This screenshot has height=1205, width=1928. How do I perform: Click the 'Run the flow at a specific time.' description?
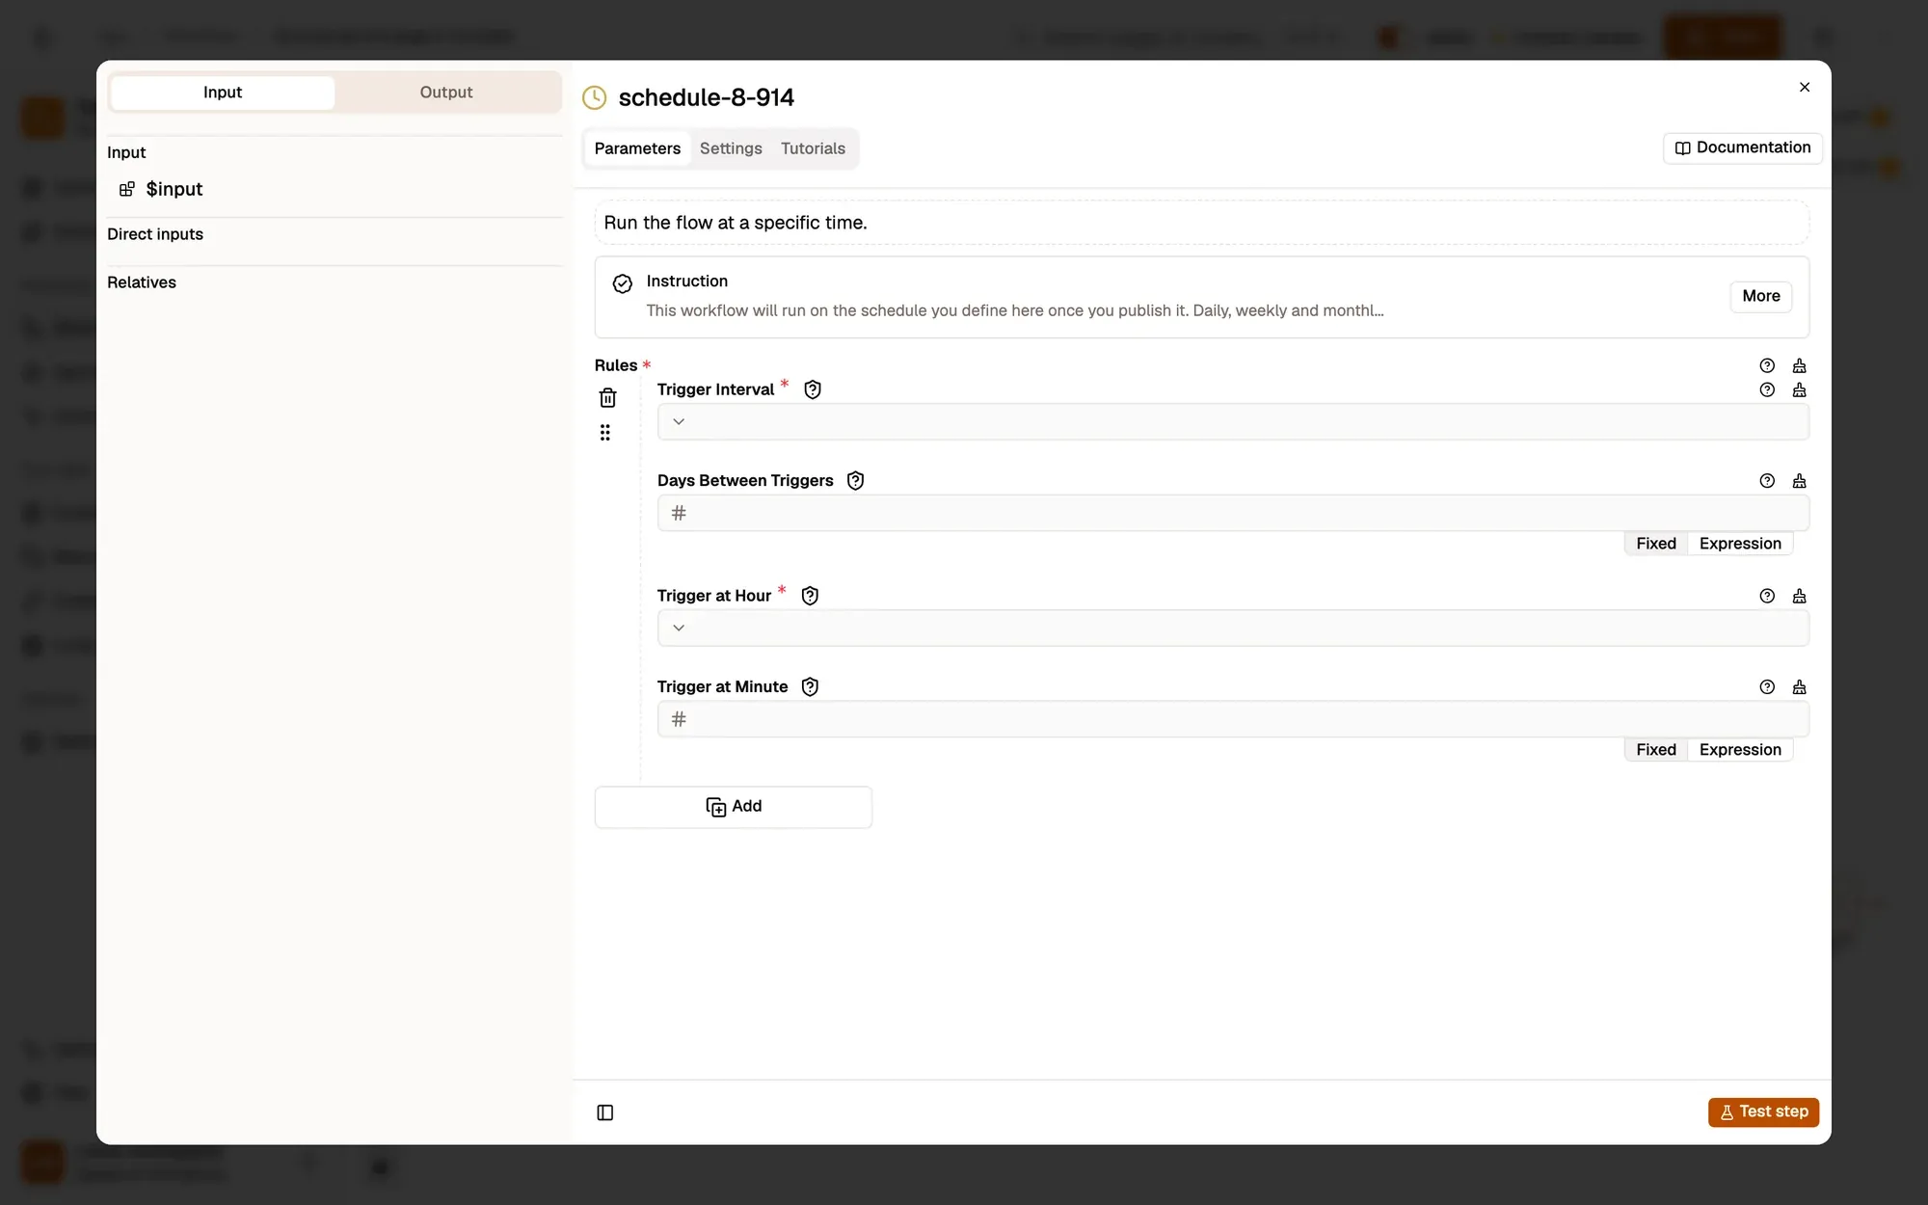(736, 223)
